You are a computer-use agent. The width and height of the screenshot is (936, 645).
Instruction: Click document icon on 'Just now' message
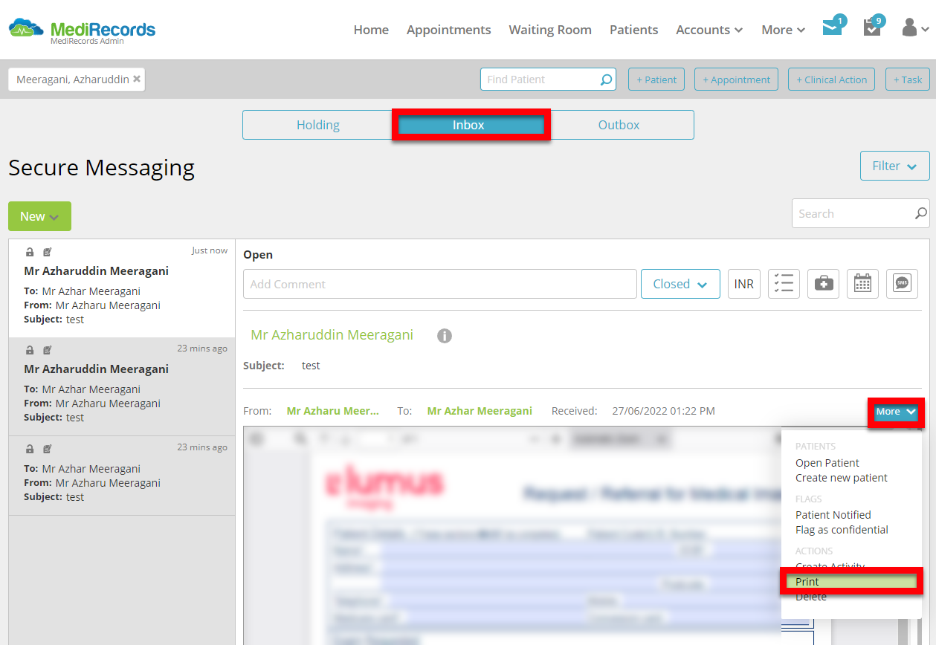47,252
